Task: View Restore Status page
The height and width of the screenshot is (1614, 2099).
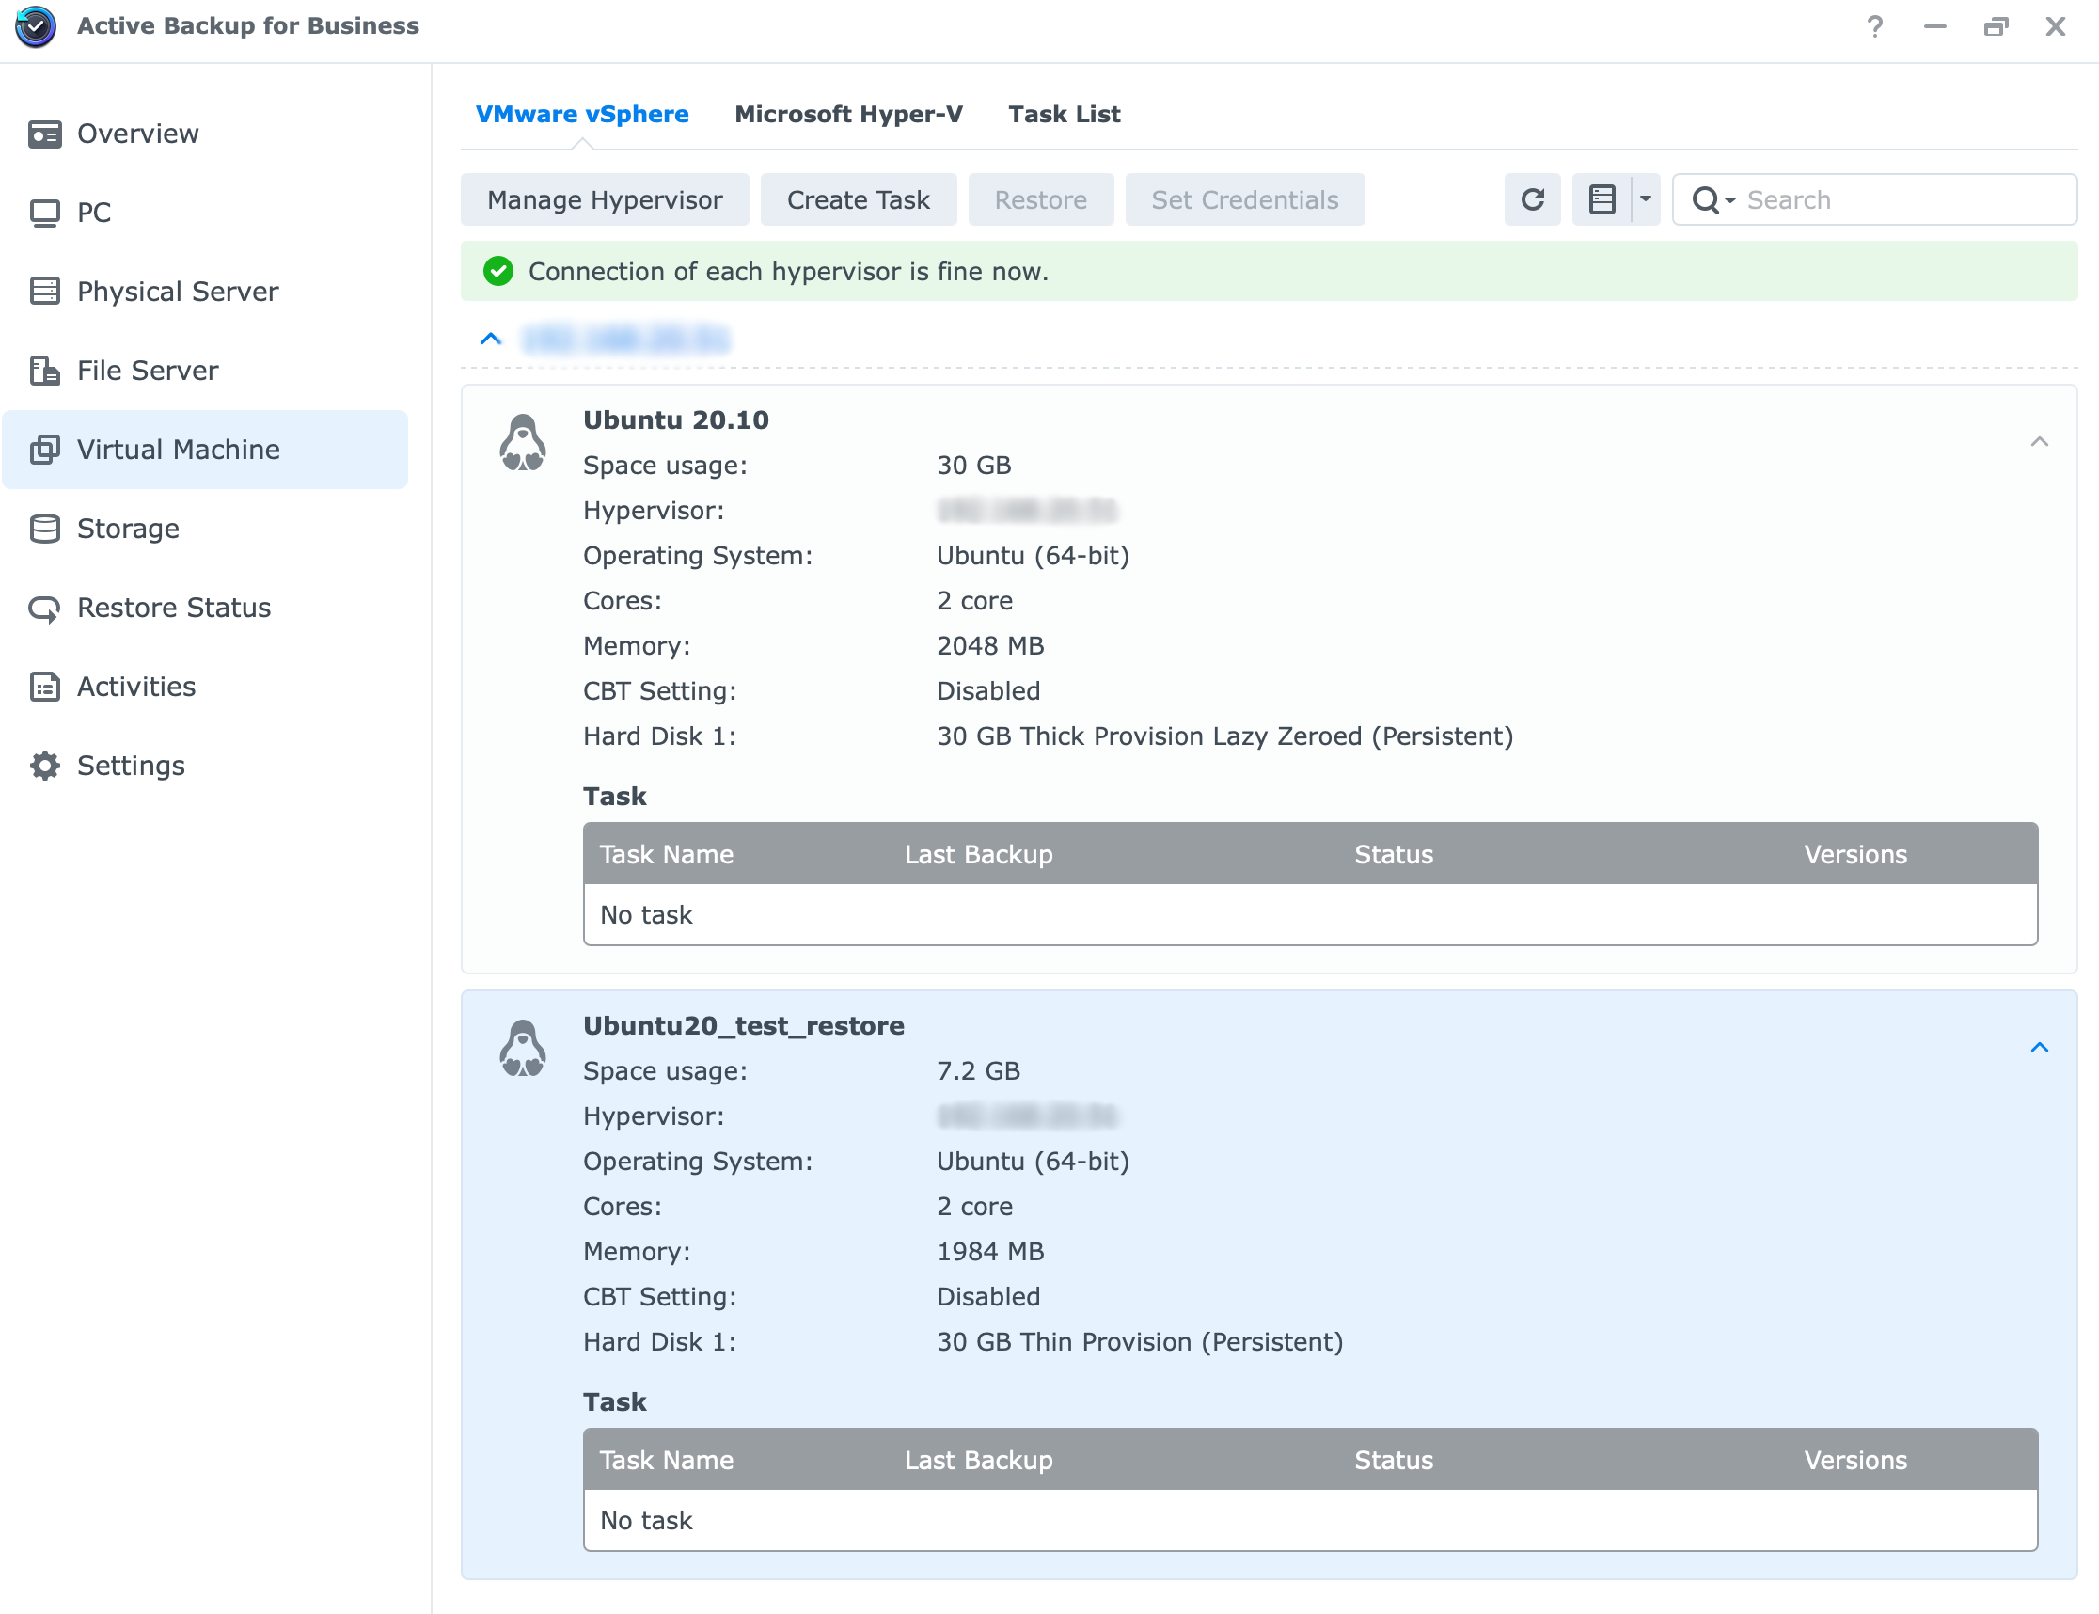Action: click(205, 608)
